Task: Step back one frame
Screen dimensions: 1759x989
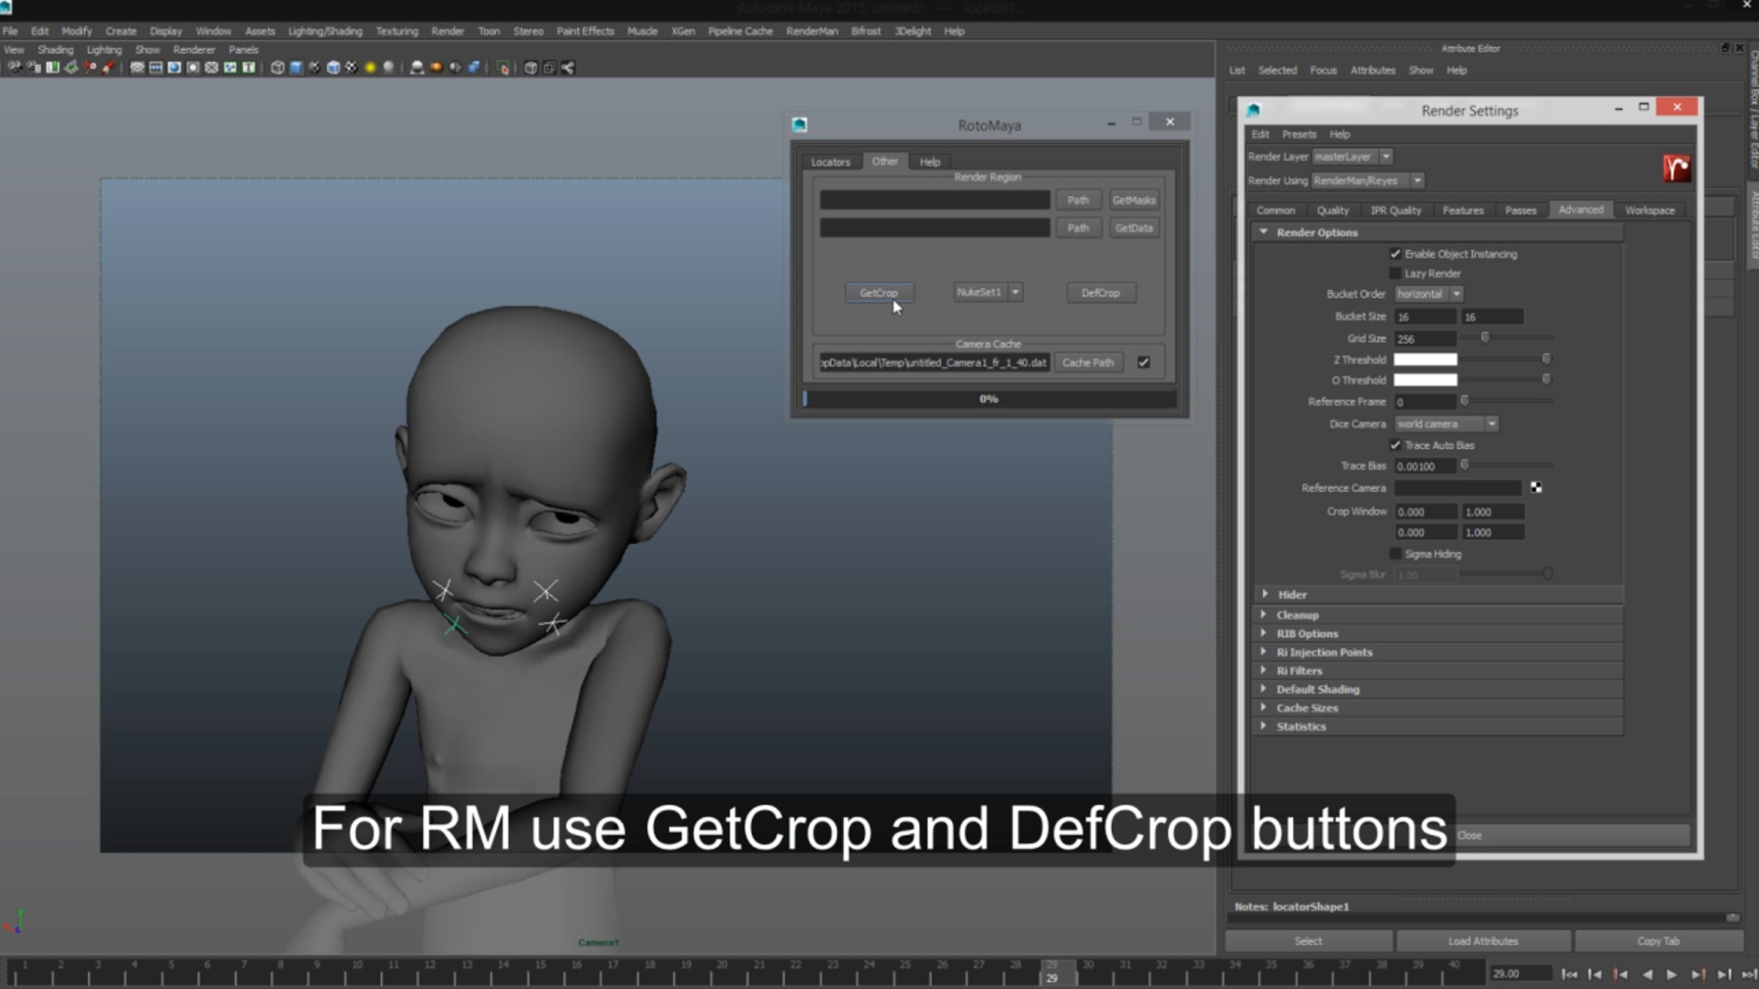Action: click(1595, 974)
